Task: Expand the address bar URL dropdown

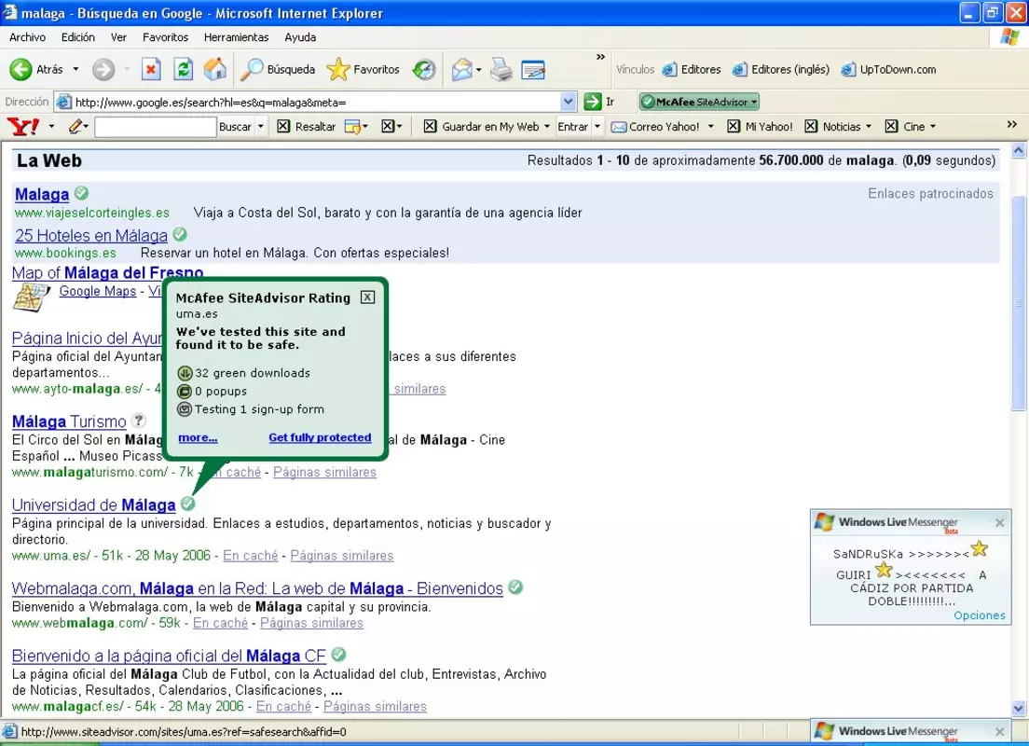Action: point(569,102)
